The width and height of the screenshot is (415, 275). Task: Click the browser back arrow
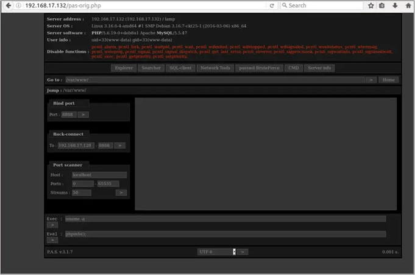(x=8, y=5)
